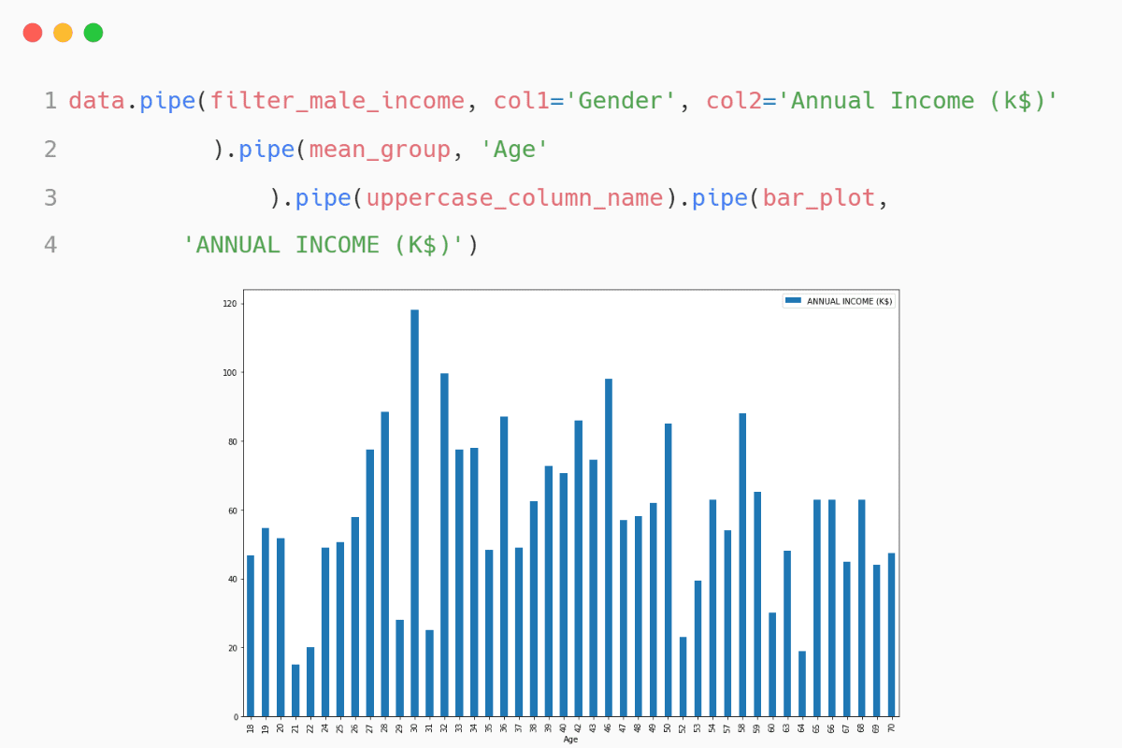Viewport: 1122px width, 748px height.
Task: Click the short bar for age 64
Action: [x=802, y=684]
